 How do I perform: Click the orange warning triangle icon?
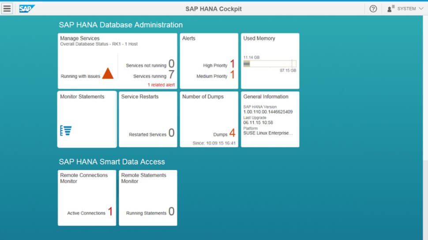[x=108, y=74]
